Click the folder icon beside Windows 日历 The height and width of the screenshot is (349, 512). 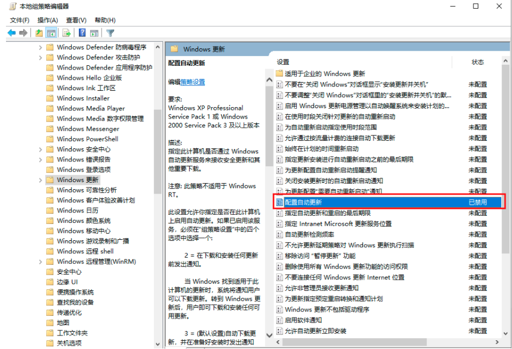[50, 210]
